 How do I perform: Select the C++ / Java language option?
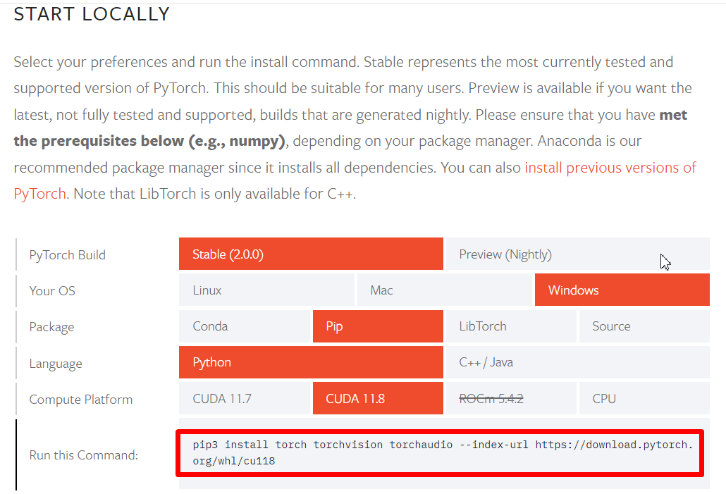(x=577, y=362)
